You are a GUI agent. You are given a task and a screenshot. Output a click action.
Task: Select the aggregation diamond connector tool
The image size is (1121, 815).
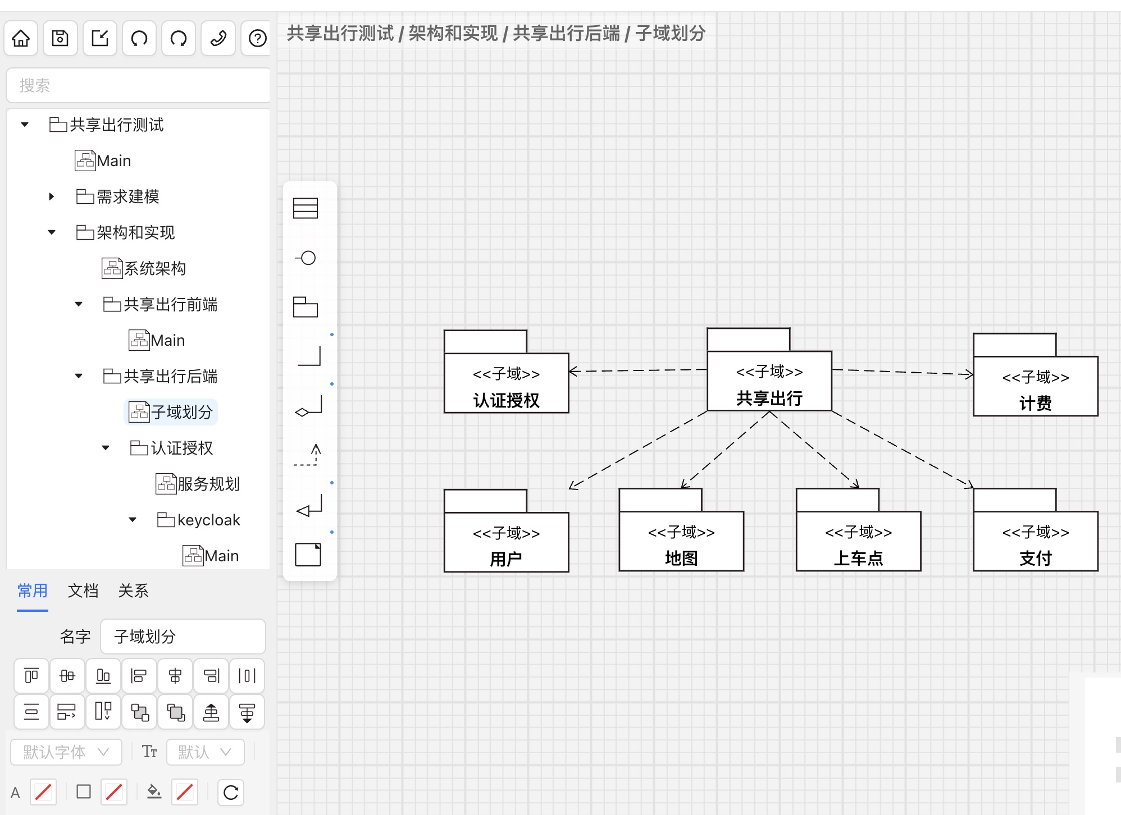coord(309,406)
